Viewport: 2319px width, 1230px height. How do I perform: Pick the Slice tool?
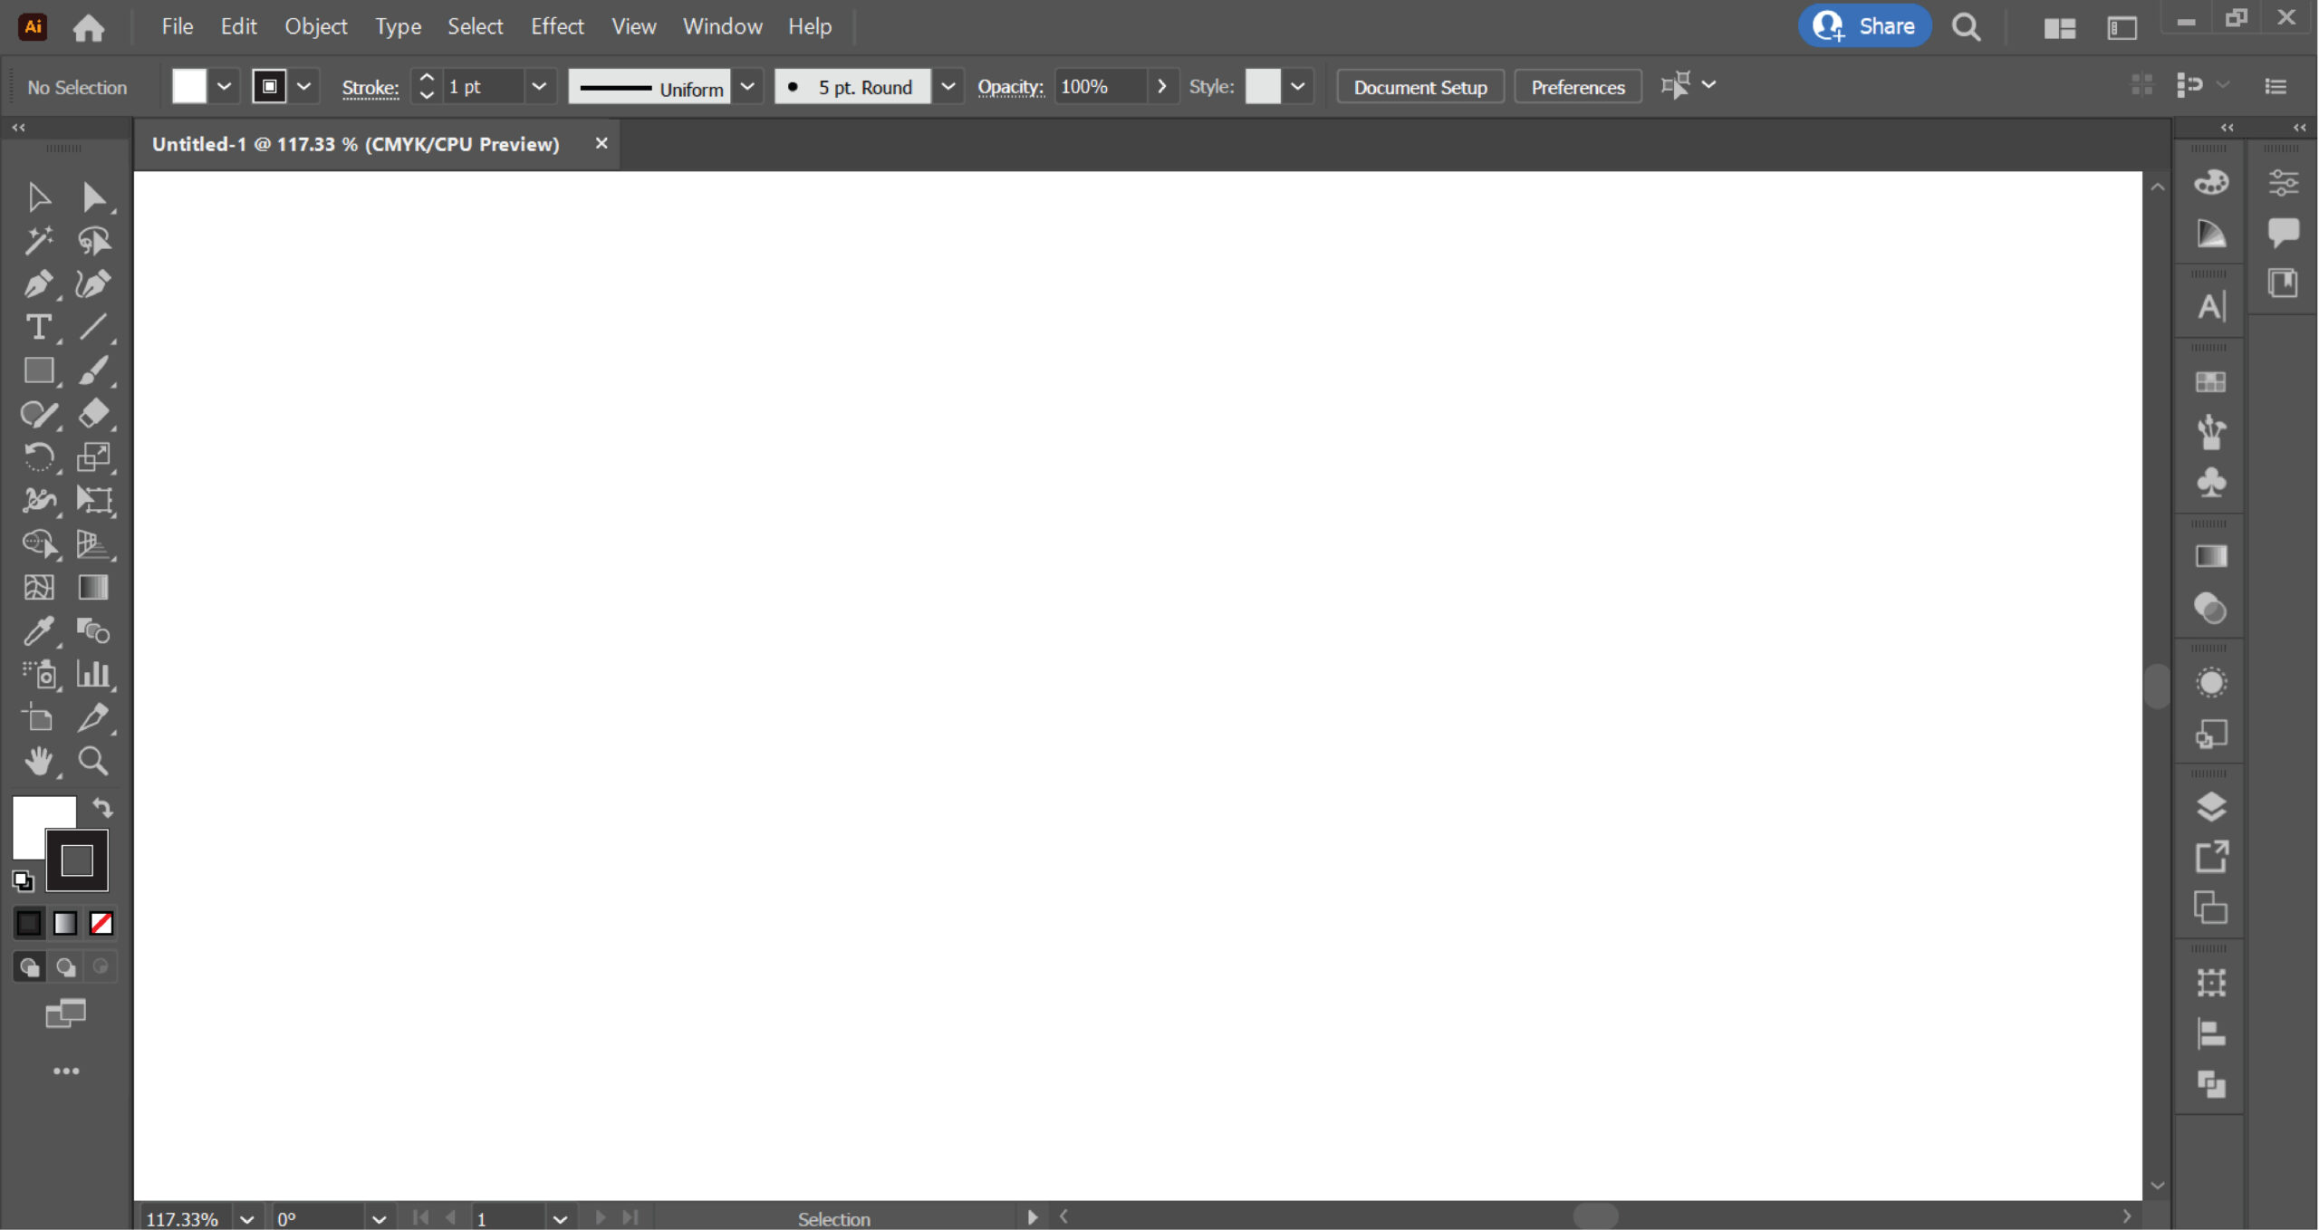[93, 717]
